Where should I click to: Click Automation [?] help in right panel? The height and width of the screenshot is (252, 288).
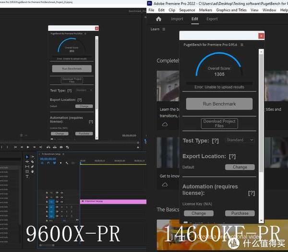pyautogui.click(x=251, y=193)
